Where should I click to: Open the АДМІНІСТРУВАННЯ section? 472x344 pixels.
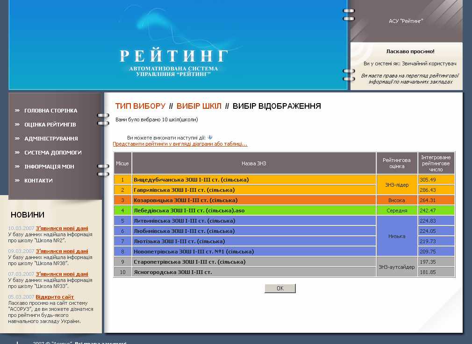[x=51, y=139]
